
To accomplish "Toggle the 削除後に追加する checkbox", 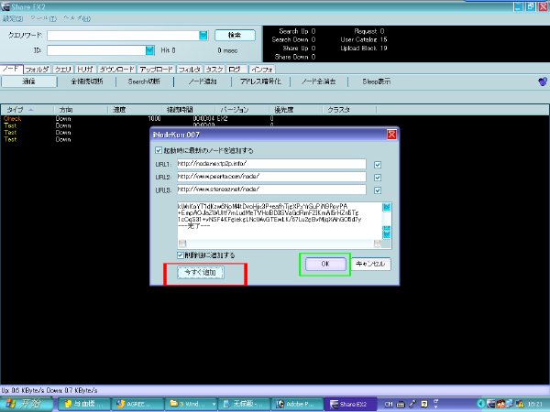I will (181, 255).
